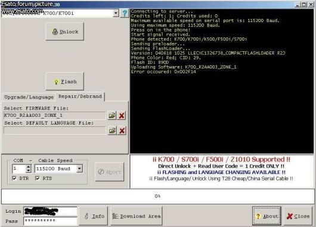Open the Download Area
Screen dimensions: 316x227
[137, 216]
